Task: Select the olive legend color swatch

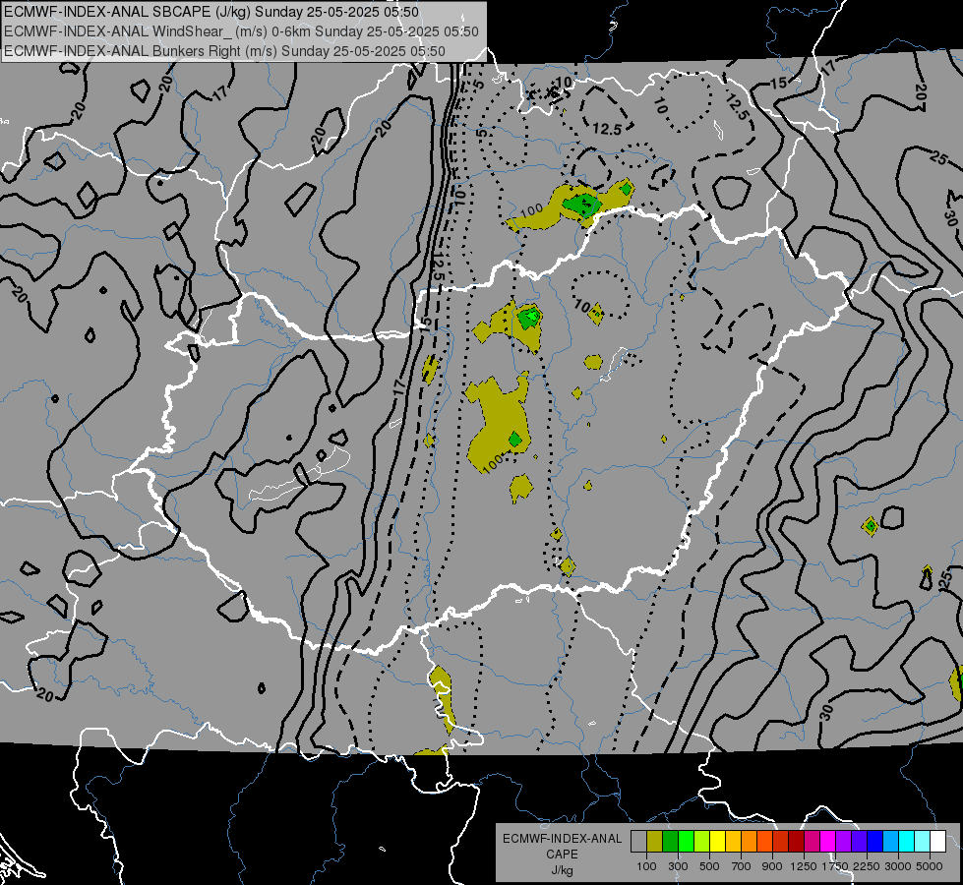Action: (x=655, y=841)
